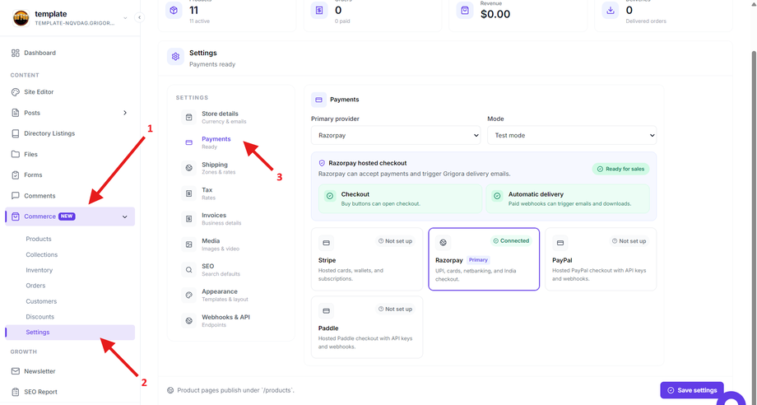Viewport: 757px width, 405px height.
Task: Click the Webhooks & API icon
Action: click(188, 320)
